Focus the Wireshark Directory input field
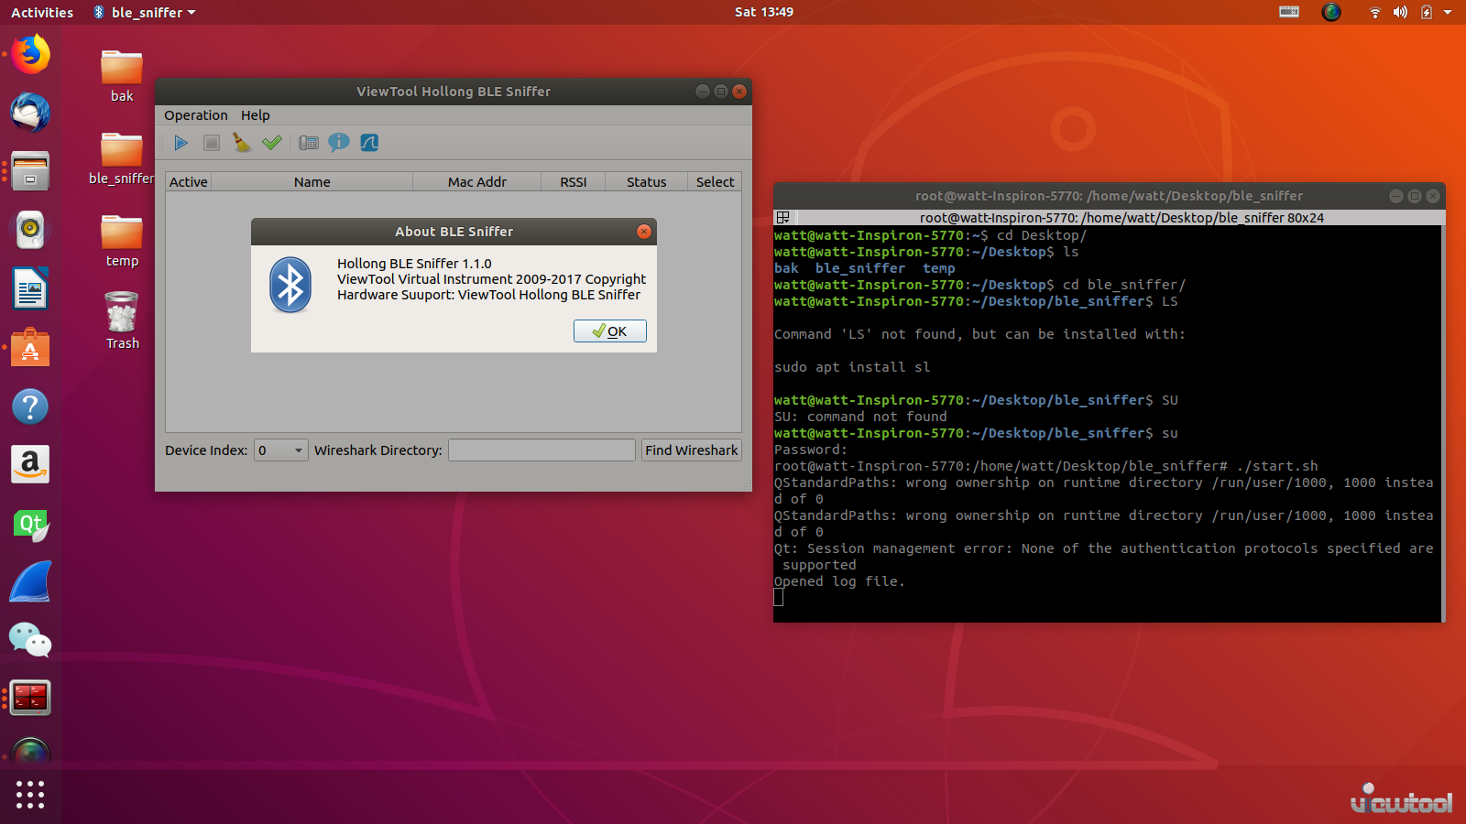The image size is (1466, 824). 542,450
